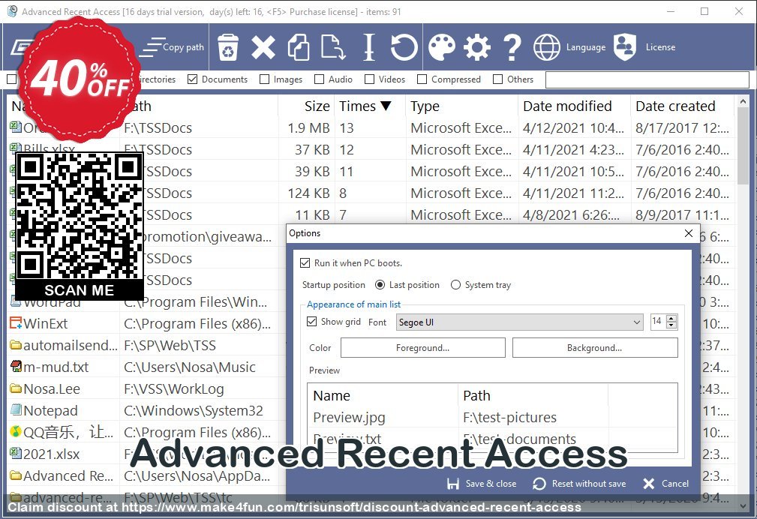Click Cancel in Options dialog
The height and width of the screenshot is (519, 757).
[665, 484]
